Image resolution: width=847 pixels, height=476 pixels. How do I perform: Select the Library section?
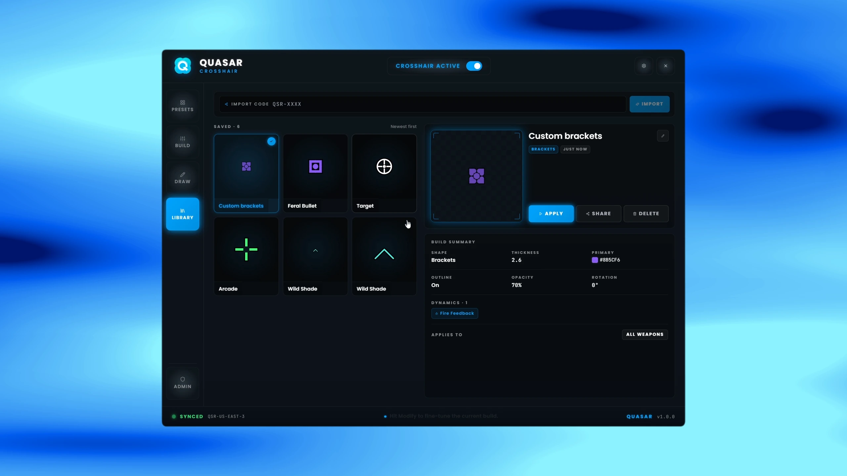182,214
